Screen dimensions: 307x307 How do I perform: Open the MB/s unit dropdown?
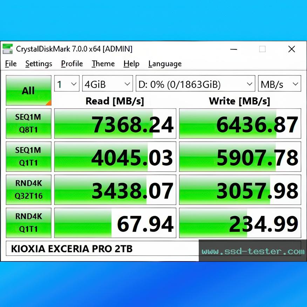click(x=279, y=84)
